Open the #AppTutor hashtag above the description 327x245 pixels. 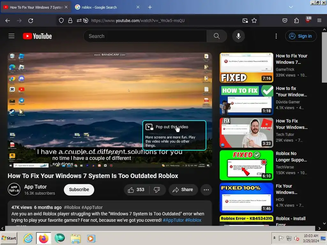92,207
